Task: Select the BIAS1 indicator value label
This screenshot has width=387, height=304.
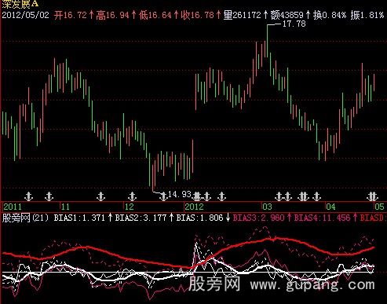Action: [x=79, y=218]
